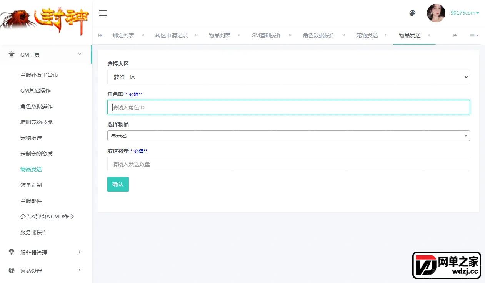Close the 绑定列表 tab
The height and width of the screenshot is (283, 485).
[143, 35]
